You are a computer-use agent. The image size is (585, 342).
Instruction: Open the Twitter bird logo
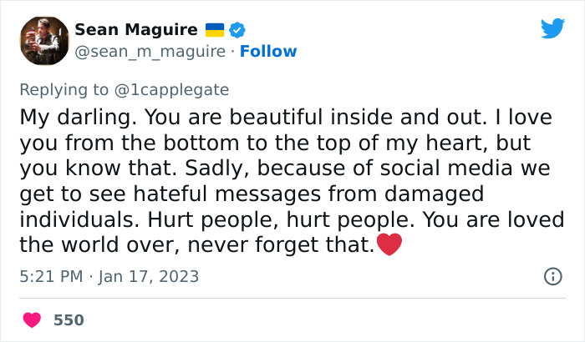coord(552,29)
